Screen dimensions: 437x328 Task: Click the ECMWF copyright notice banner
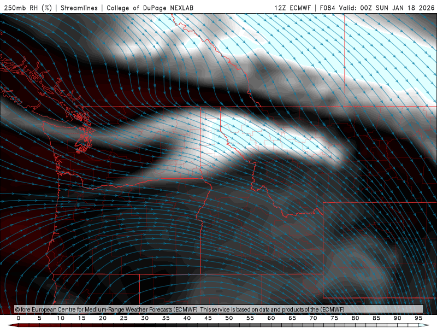(219, 309)
